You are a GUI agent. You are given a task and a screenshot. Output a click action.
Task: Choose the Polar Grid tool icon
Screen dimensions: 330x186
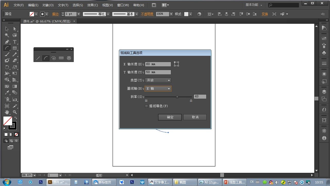tap(69, 58)
